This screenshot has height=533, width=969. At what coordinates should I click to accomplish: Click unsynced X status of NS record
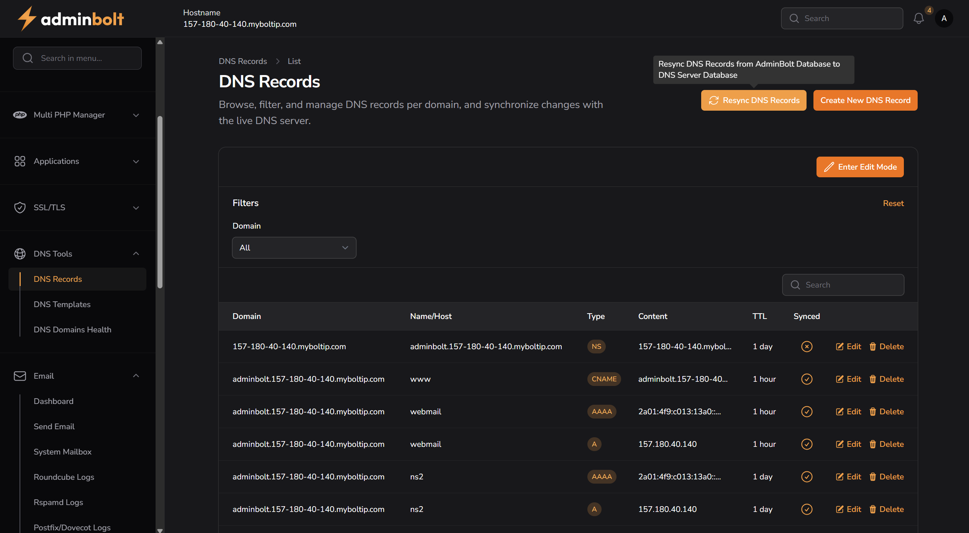pos(807,347)
